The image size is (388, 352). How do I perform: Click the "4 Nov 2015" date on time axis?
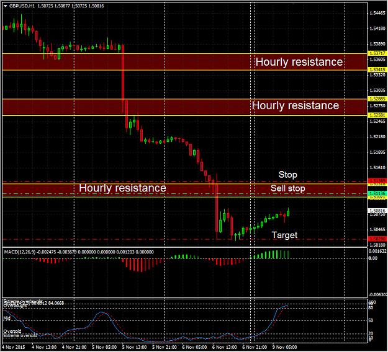(14, 347)
